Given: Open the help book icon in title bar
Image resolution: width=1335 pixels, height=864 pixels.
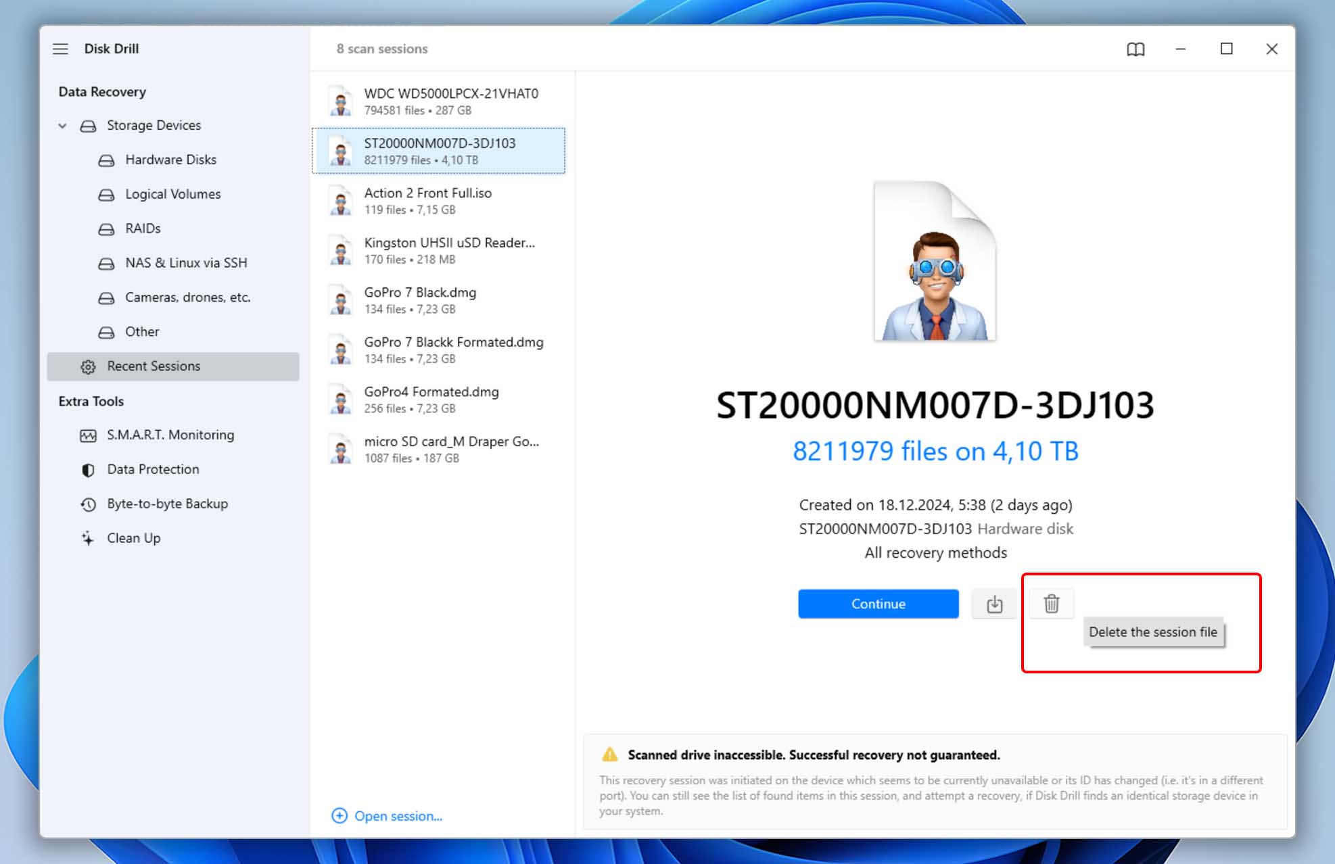Looking at the screenshot, I should point(1135,49).
